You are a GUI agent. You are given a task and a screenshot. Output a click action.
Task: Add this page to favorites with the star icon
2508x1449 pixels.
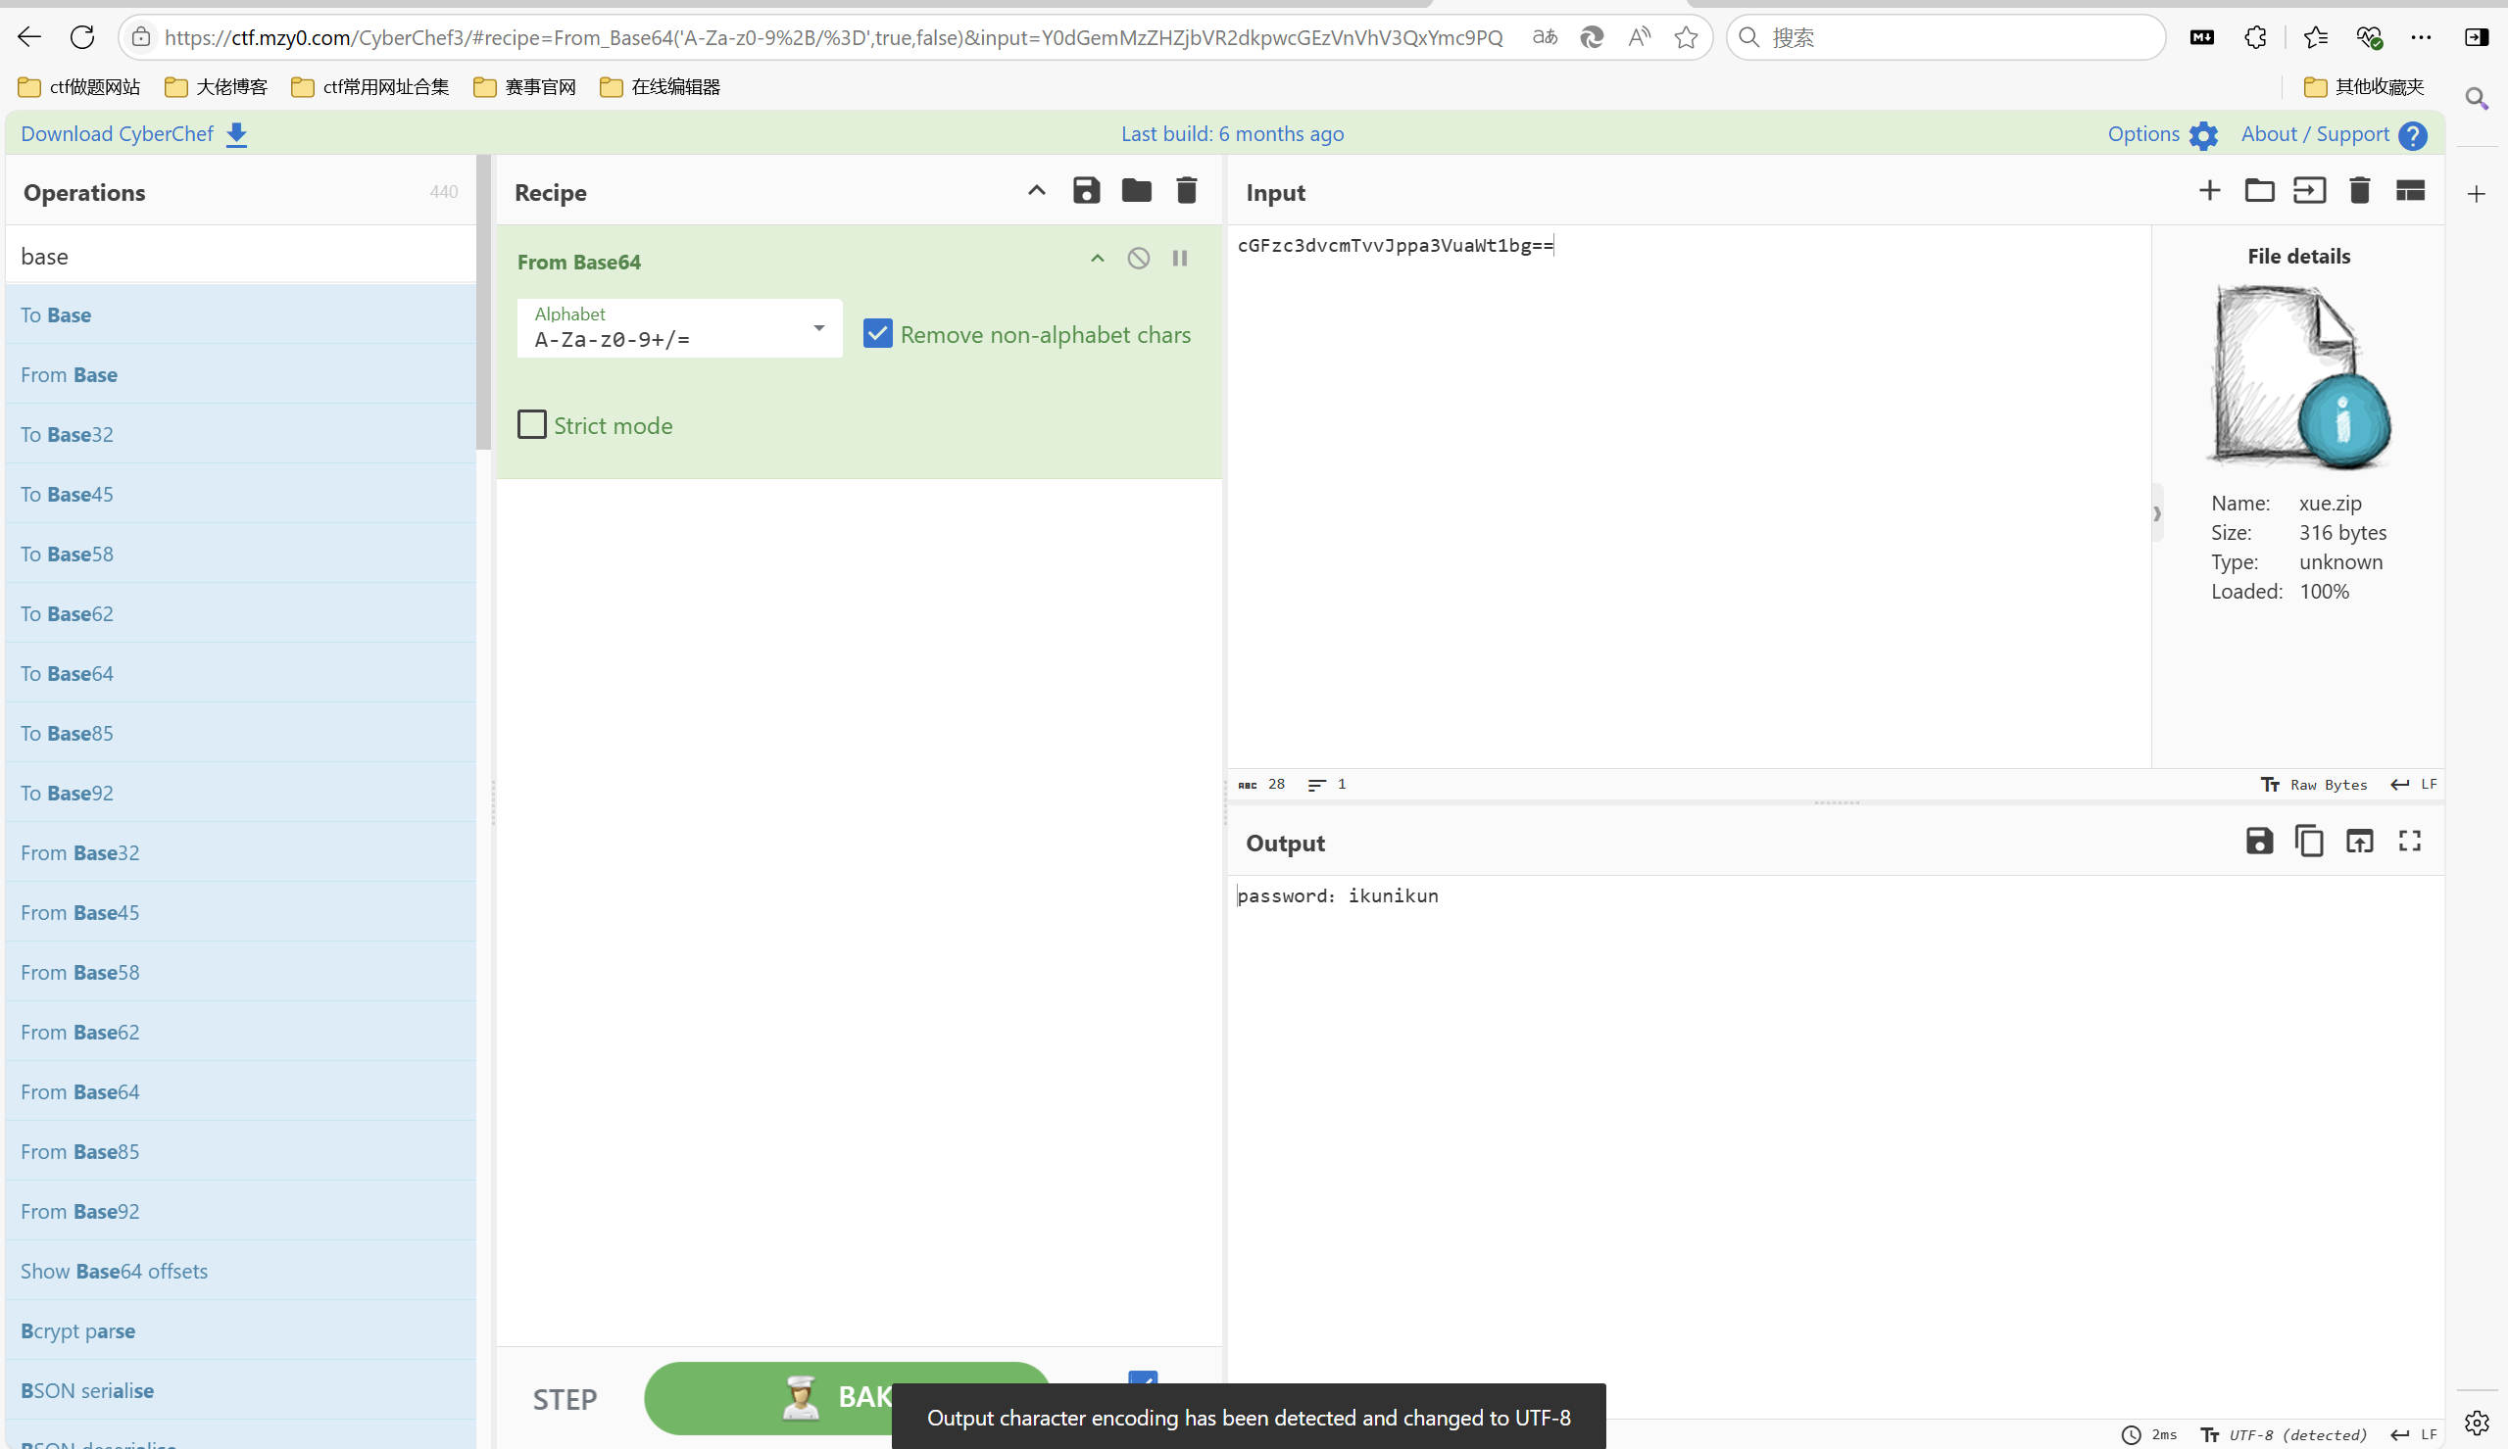pyautogui.click(x=1685, y=37)
